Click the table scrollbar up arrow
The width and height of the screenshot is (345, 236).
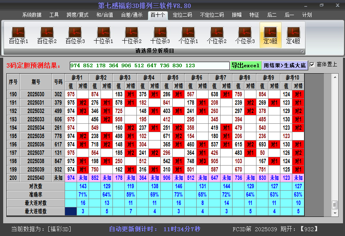(x=335, y=77)
